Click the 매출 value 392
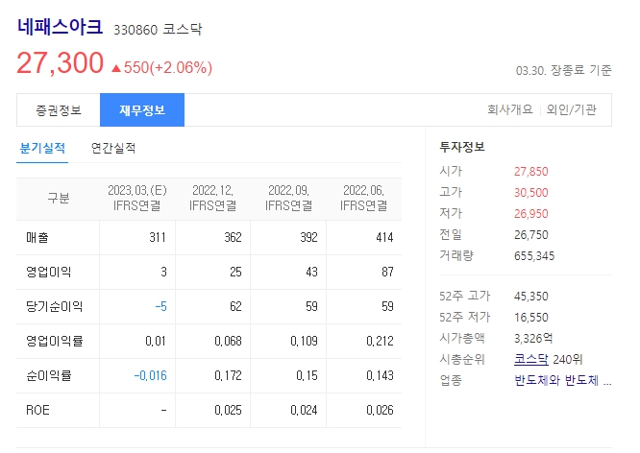The width and height of the screenshot is (640, 453). click(308, 237)
